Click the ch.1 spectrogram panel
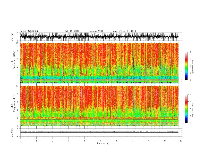 pyautogui.click(x=99, y=63)
